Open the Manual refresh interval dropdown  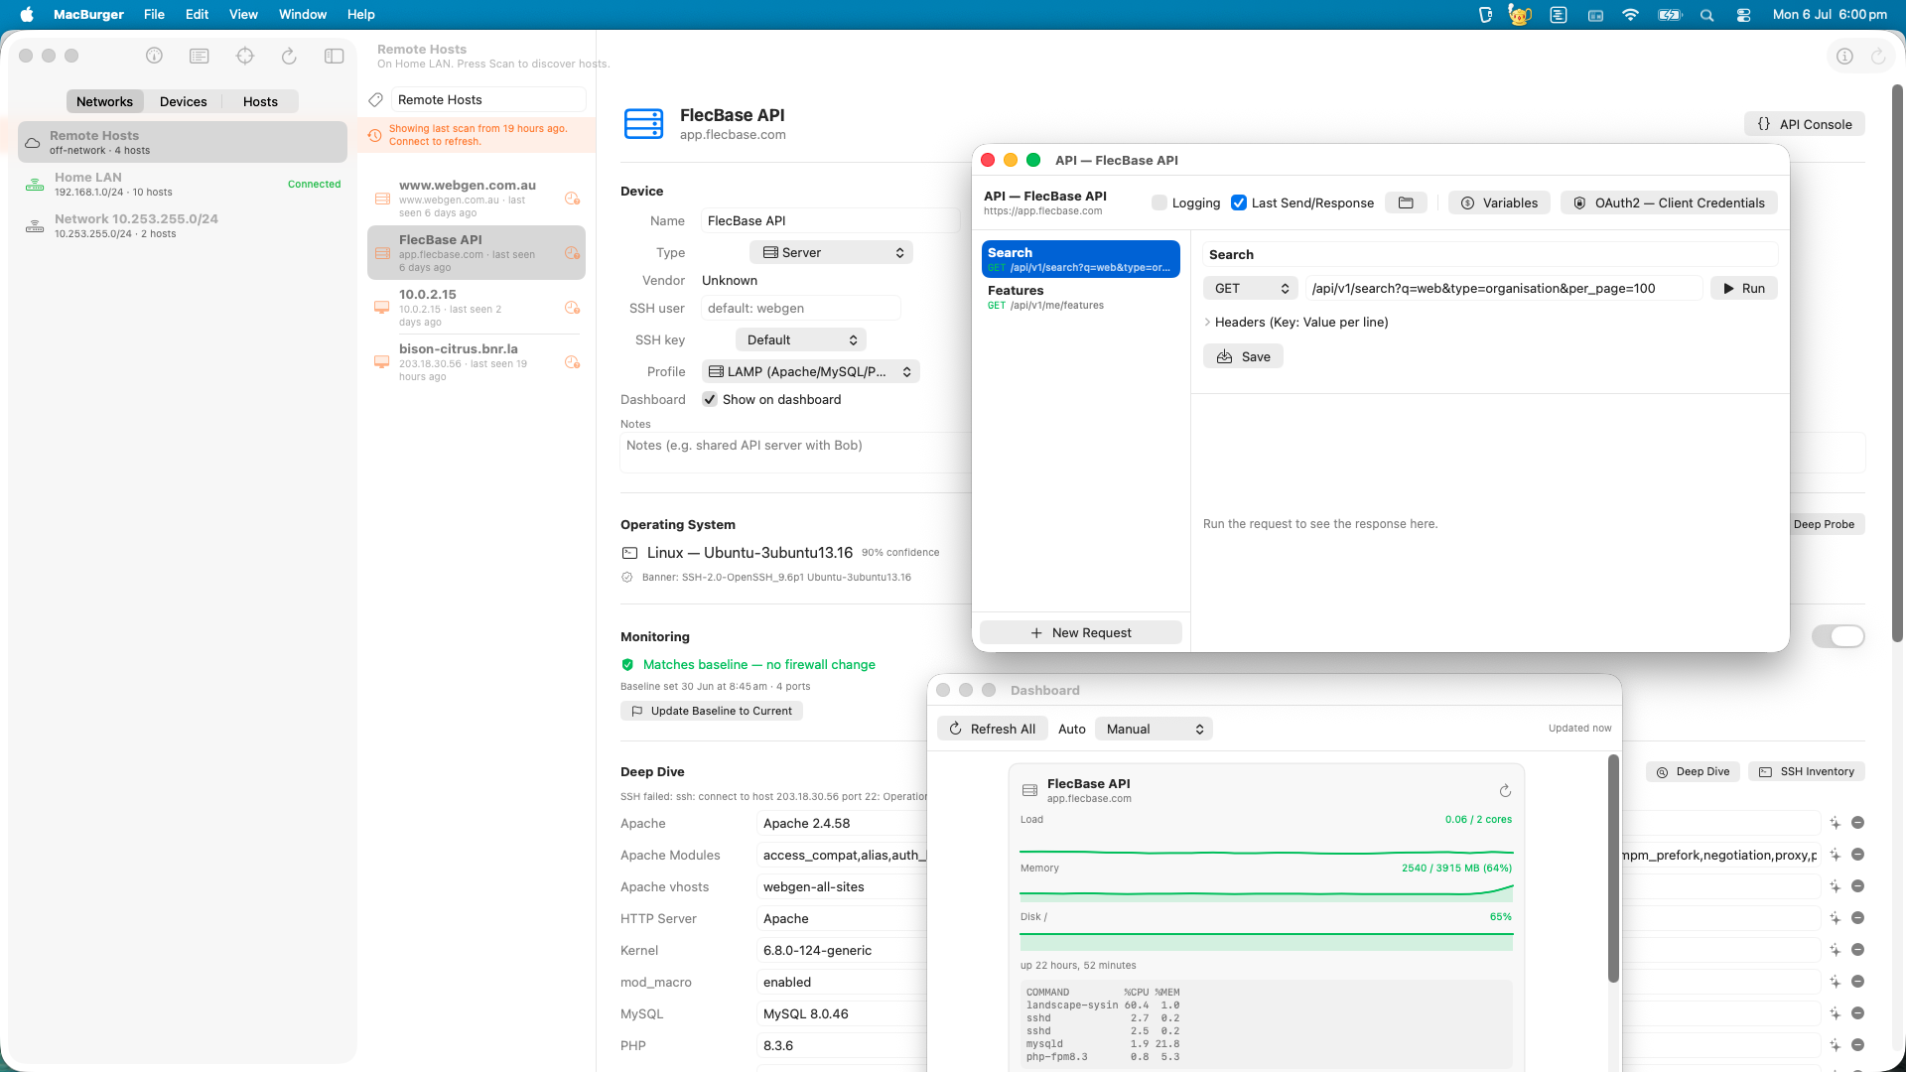pos(1155,729)
